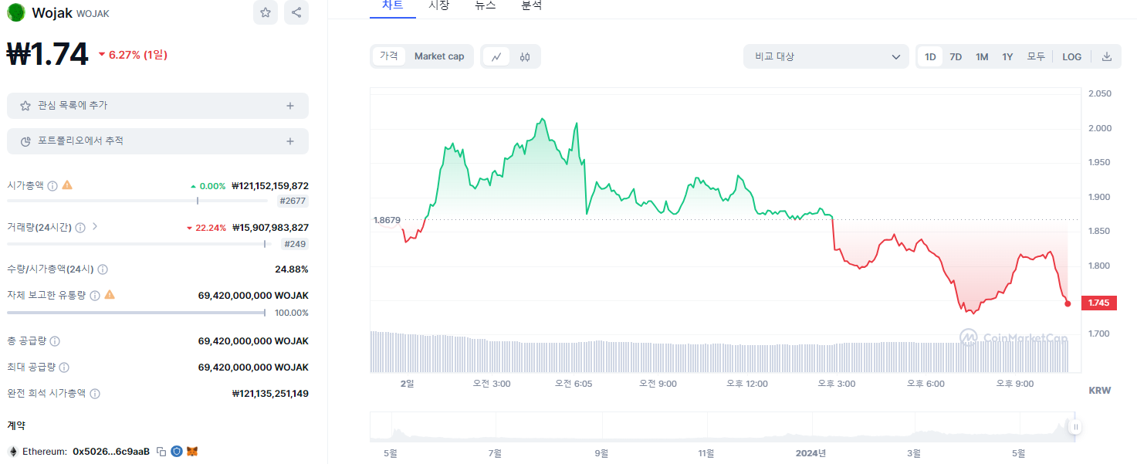The height and width of the screenshot is (464, 1137).
Task: Open the share icon button
Action: pyautogui.click(x=296, y=12)
